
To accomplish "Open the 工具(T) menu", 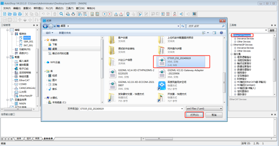I will click(x=69, y=8).
